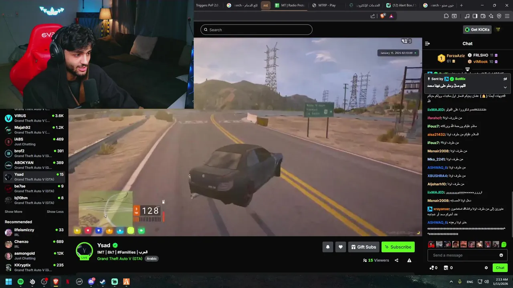Click the green Chat send button
Viewport: 513px width, 288px height.
500,268
